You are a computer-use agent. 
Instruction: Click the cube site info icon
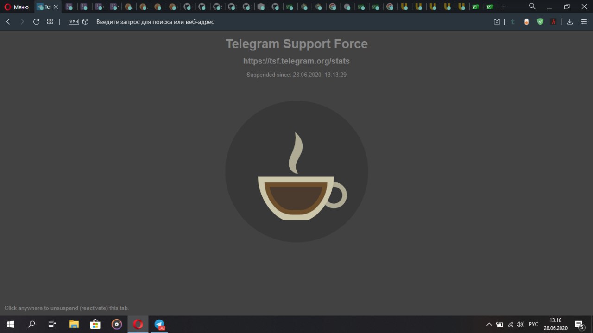(85, 22)
